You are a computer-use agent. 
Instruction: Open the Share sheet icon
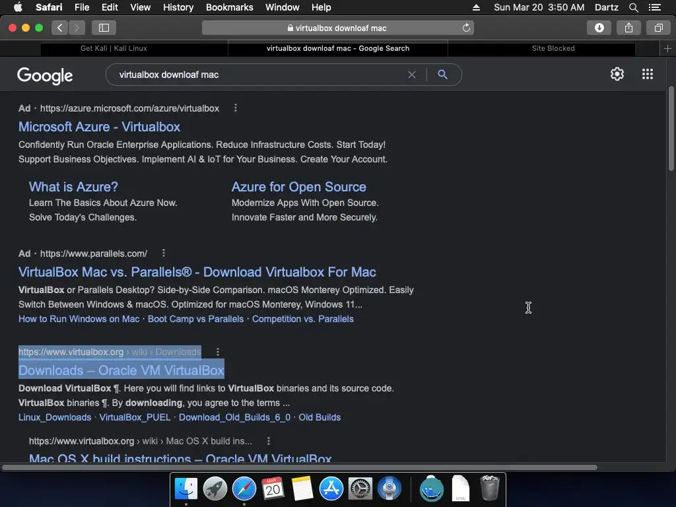[628, 28]
